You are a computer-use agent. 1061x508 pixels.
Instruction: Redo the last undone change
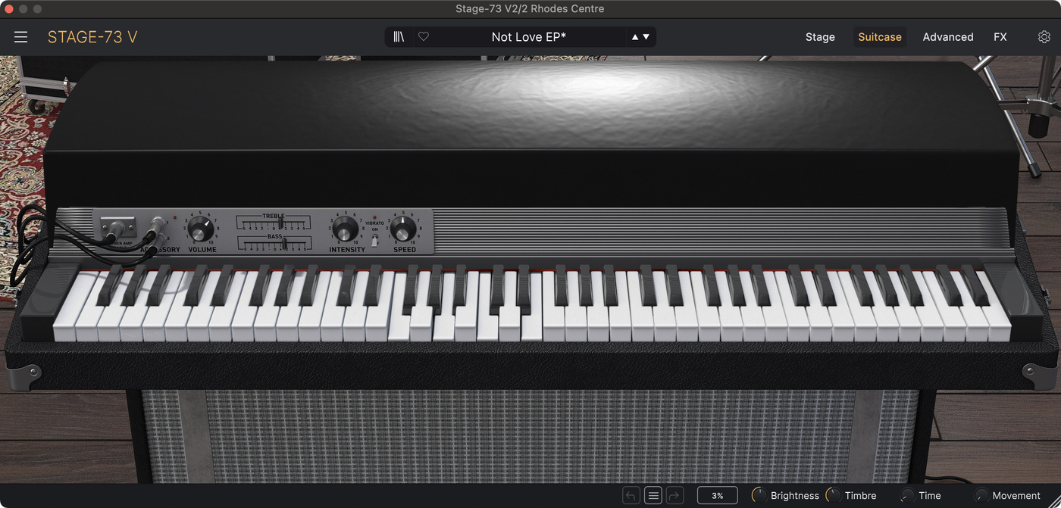coord(674,496)
